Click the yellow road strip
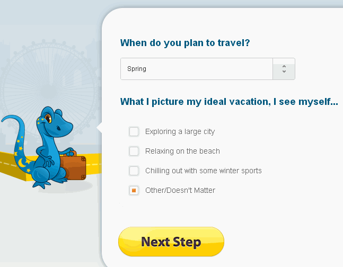This screenshot has width=343, height=267. tap(11, 165)
